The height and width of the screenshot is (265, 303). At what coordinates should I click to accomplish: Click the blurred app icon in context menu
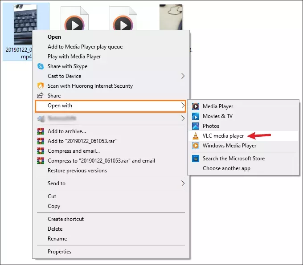[x=41, y=118]
